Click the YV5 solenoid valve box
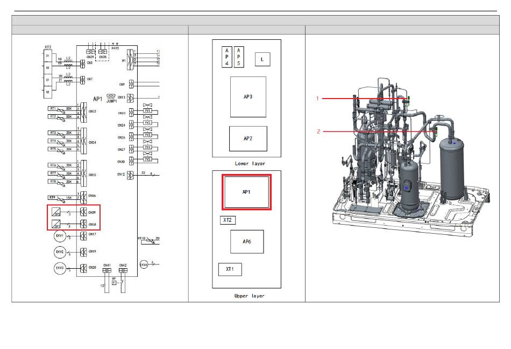The height and width of the screenshot is (349, 511). pyautogui.click(x=147, y=159)
